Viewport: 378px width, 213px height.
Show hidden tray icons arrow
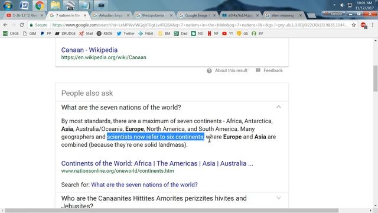334,5
